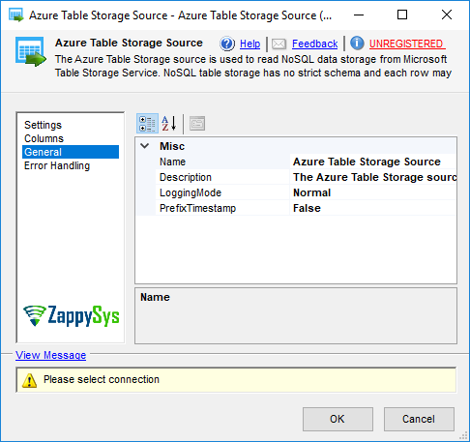Sort properties alphabetically with A-Z icon
The width and height of the screenshot is (470, 442).
[169, 124]
